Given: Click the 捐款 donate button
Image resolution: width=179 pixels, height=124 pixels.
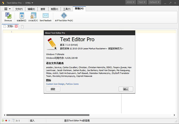Looking at the screenshot, I should [53, 89].
